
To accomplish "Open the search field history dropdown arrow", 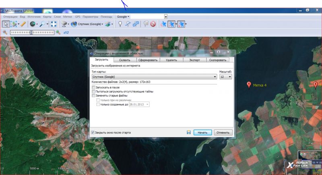I will click(x=166, y=17).
